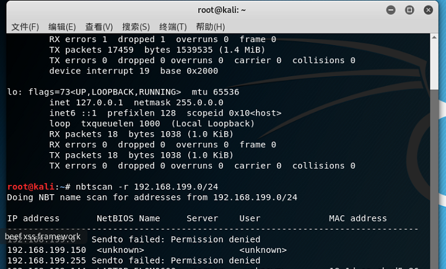Click the NetBIOS Name column header

click(128, 218)
